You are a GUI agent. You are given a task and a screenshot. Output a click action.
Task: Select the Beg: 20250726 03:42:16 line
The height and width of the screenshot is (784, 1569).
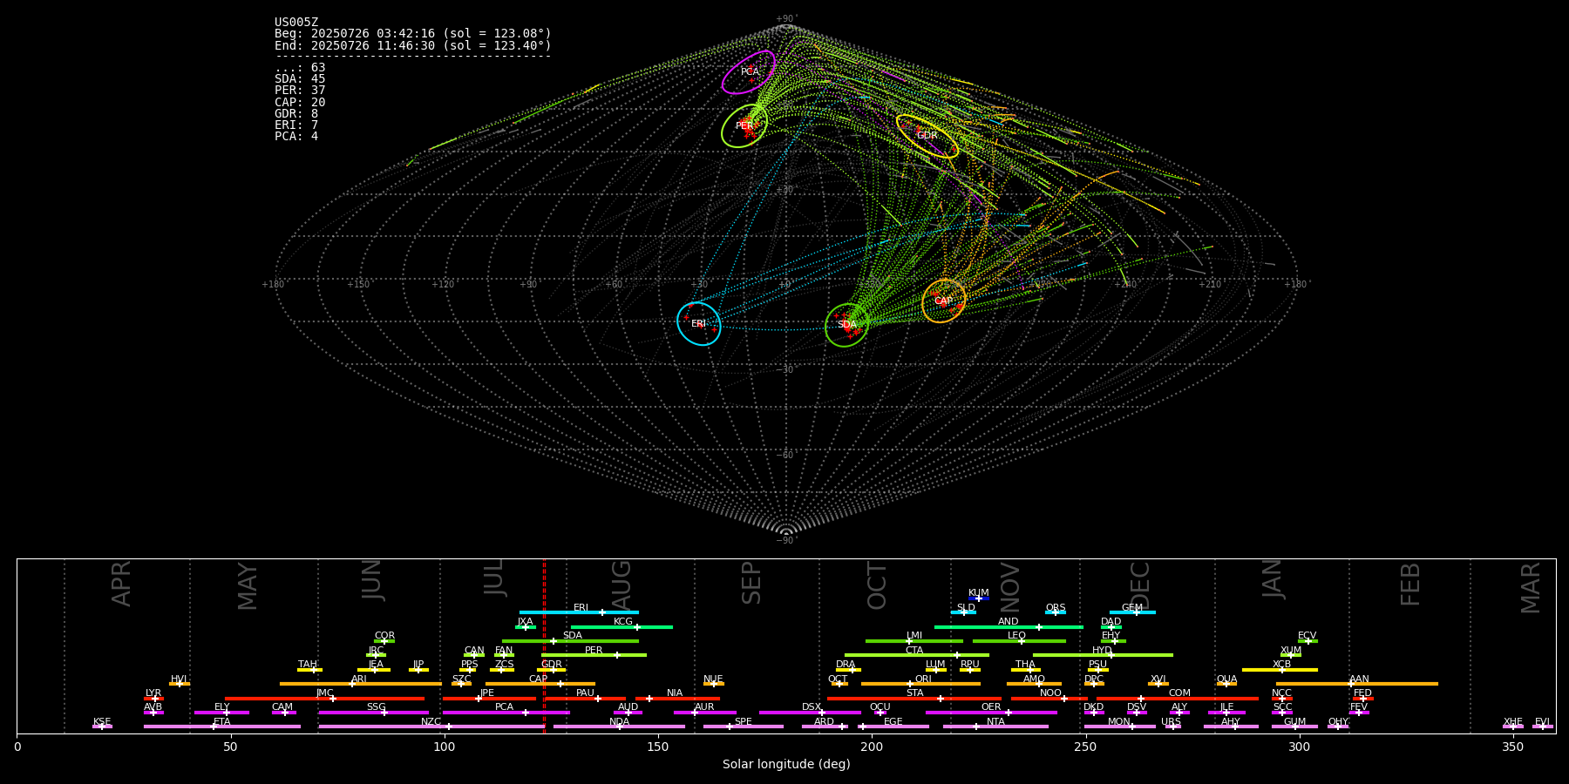[413, 34]
